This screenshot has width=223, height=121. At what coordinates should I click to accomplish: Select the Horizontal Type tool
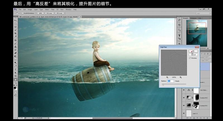[x=16, y=70]
